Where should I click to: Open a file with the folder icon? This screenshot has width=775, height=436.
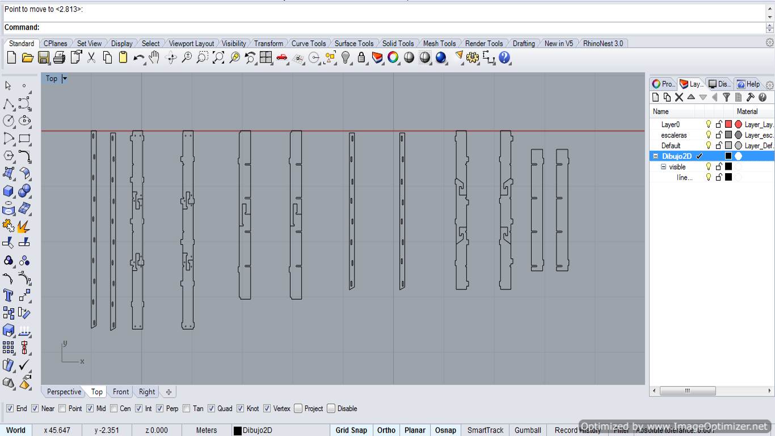coord(27,57)
